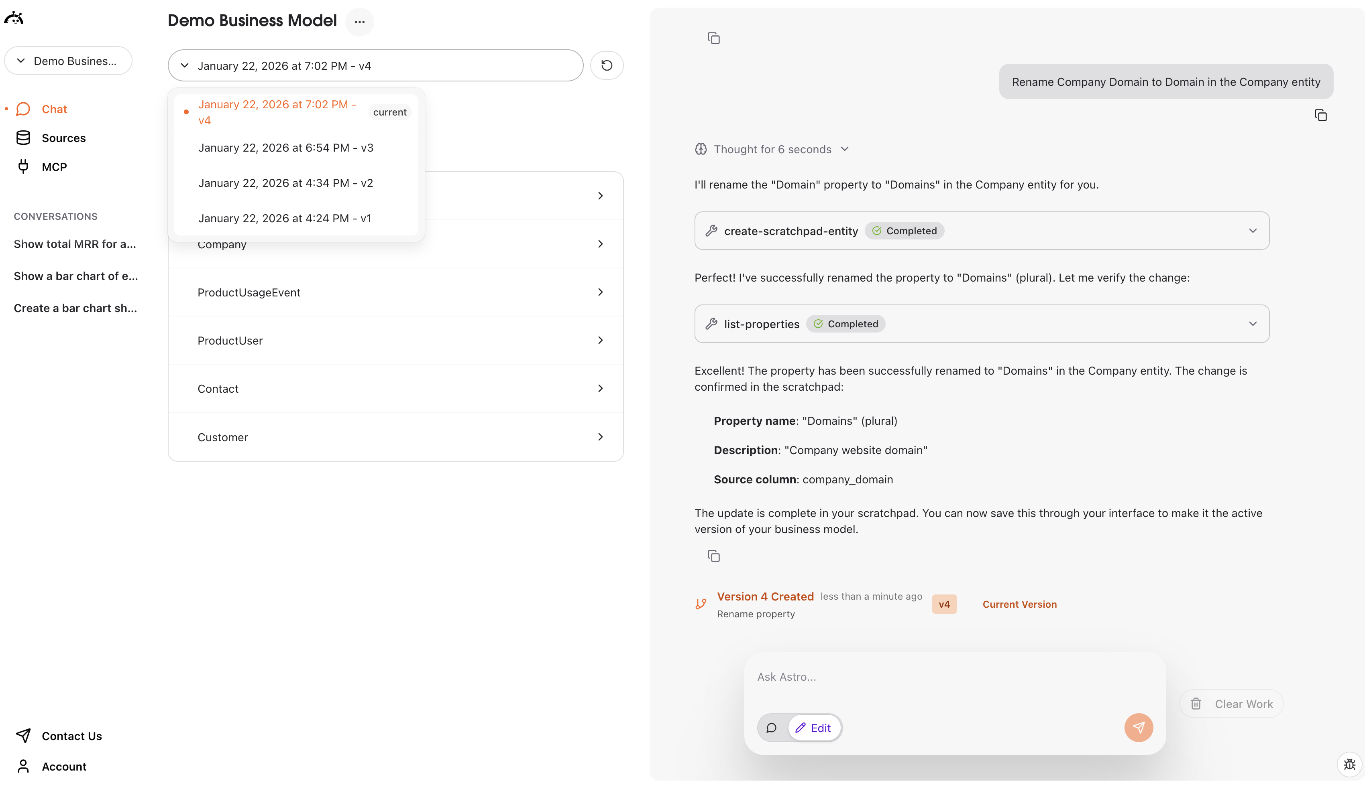
Task: Expand the list-properties tool details
Action: [1253, 323]
